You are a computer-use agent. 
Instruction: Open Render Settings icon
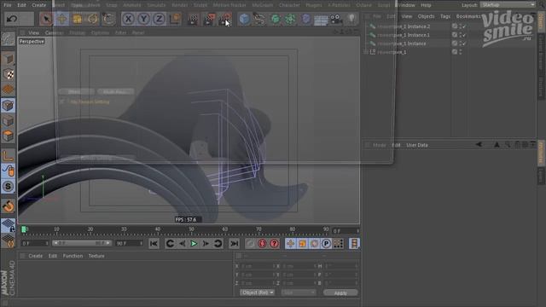(224, 19)
